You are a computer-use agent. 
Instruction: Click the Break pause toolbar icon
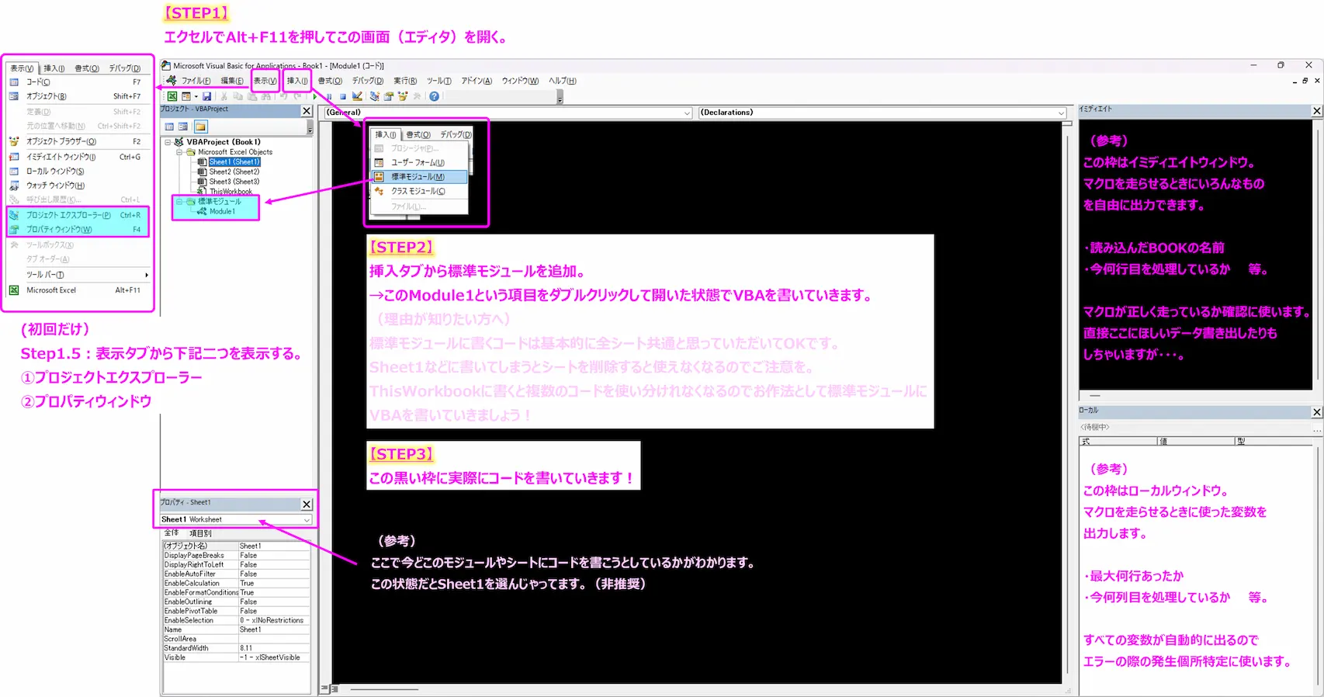click(x=329, y=96)
